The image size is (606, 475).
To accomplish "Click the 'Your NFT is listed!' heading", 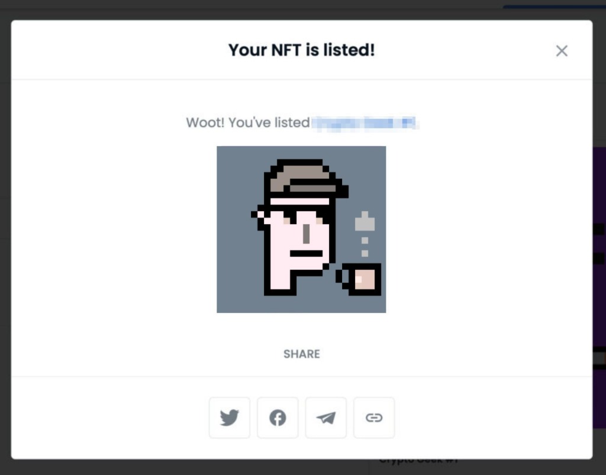I will (x=301, y=50).
